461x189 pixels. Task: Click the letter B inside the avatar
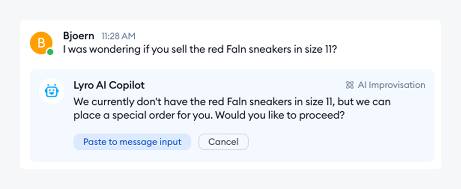point(41,42)
